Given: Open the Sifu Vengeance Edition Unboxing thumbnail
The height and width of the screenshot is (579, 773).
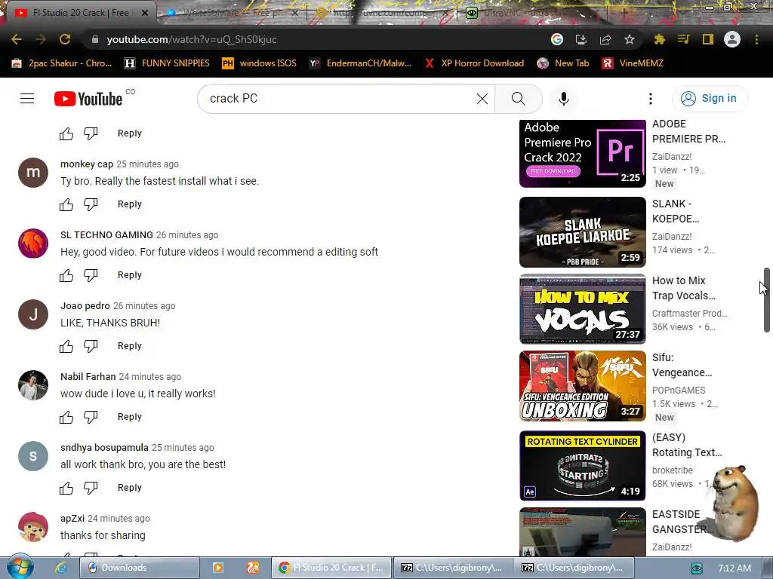Looking at the screenshot, I should (582, 386).
